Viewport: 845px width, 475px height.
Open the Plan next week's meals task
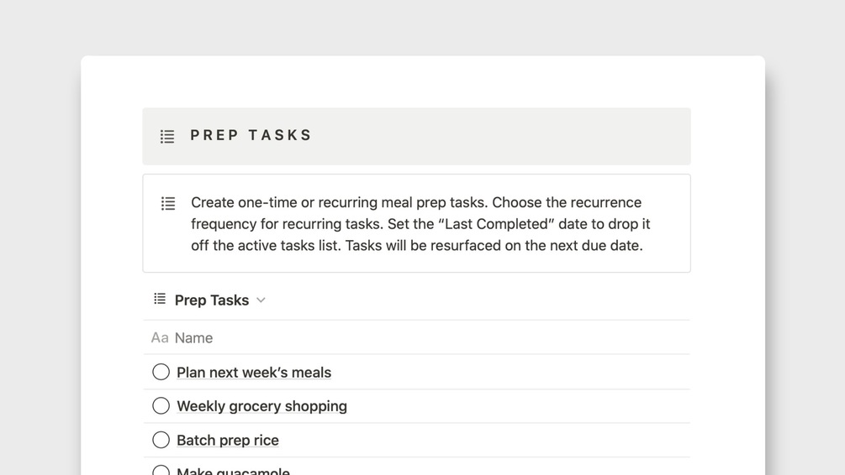[x=254, y=373]
